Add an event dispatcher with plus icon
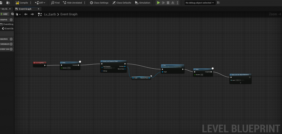The image size is (282, 134). click(x=11, y=49)
